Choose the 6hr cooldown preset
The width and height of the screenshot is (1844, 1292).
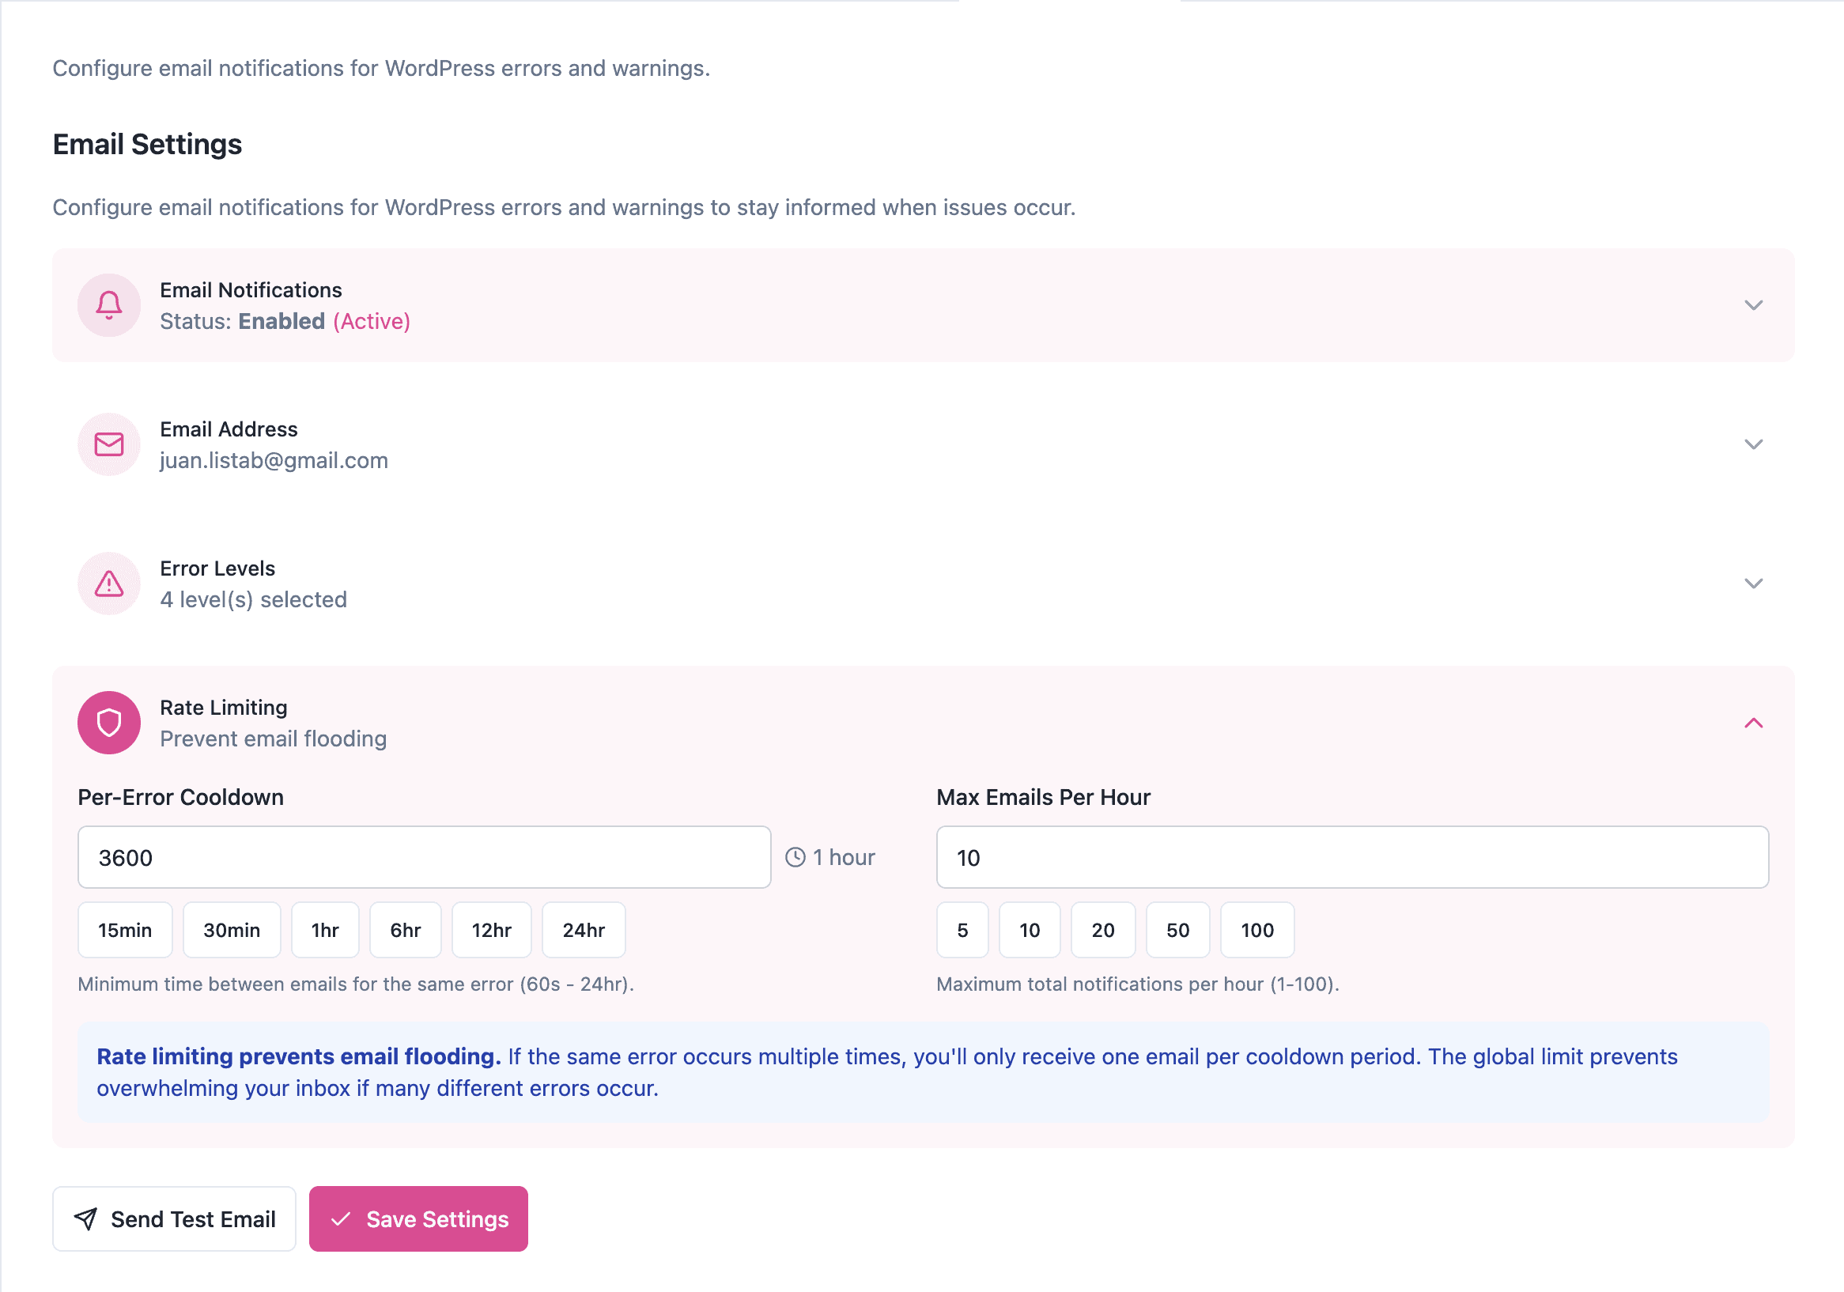pyautogui.click(x=405, y=930)
